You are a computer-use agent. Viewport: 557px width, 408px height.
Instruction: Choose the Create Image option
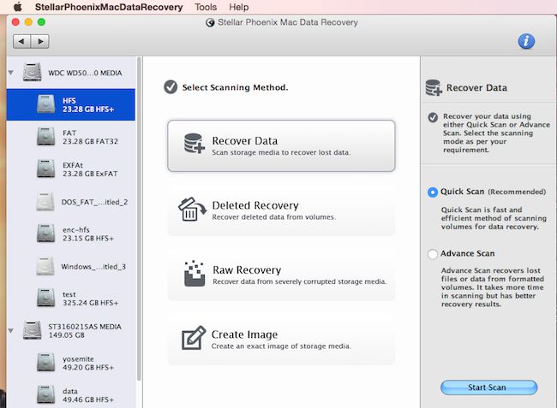281,340
